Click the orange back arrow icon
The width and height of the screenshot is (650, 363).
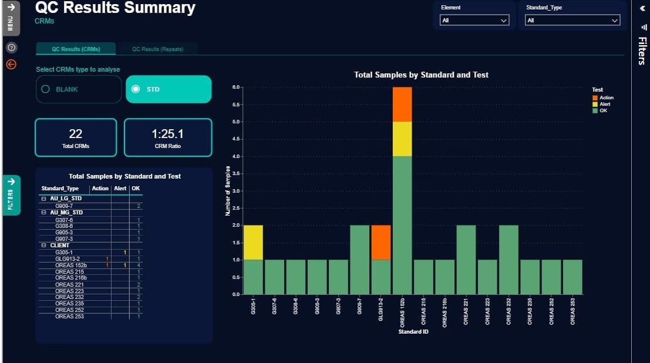(x=11, y=64)
